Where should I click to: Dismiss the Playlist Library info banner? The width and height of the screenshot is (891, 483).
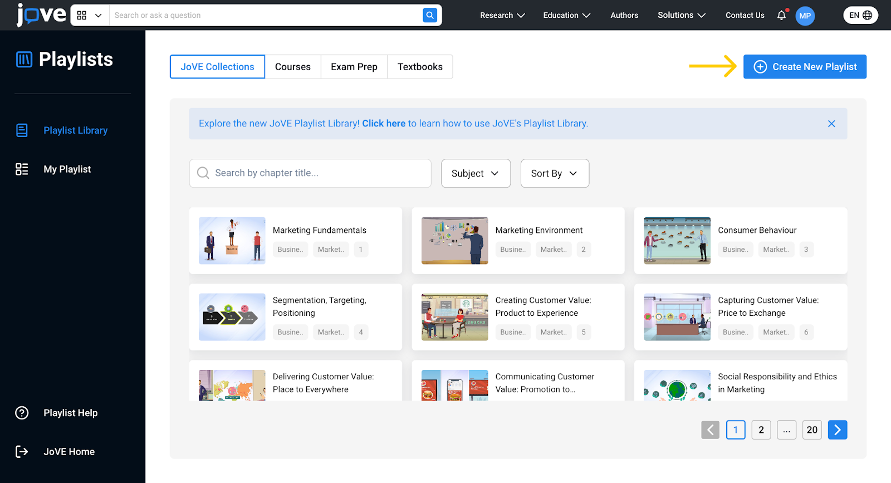(831, 124)
